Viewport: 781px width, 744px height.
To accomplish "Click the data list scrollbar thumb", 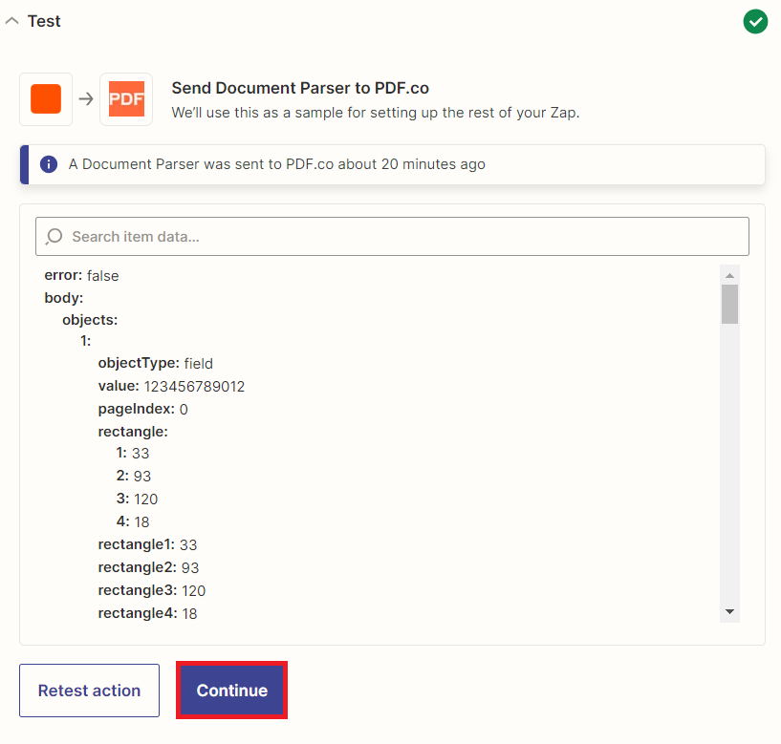I will click(x=729, y=304).
